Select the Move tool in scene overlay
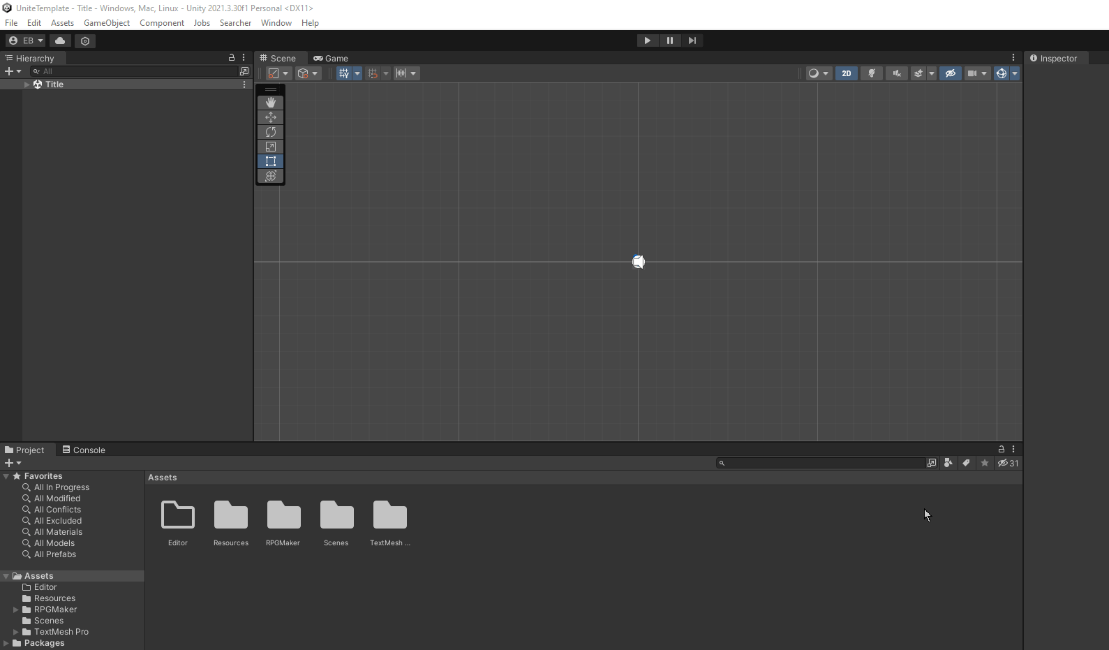The width and height of the screenshot is (1109, 650). tap(271, 117)
